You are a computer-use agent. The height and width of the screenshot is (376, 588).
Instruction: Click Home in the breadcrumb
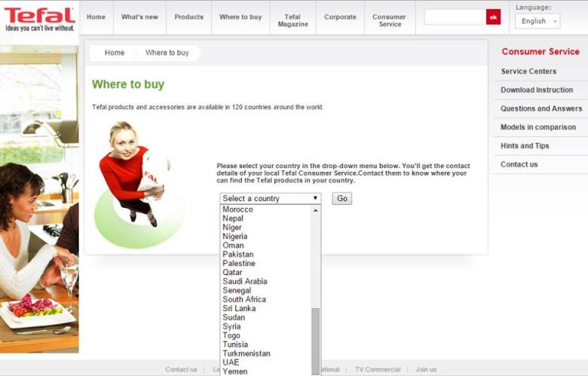[x=115, y=53]
